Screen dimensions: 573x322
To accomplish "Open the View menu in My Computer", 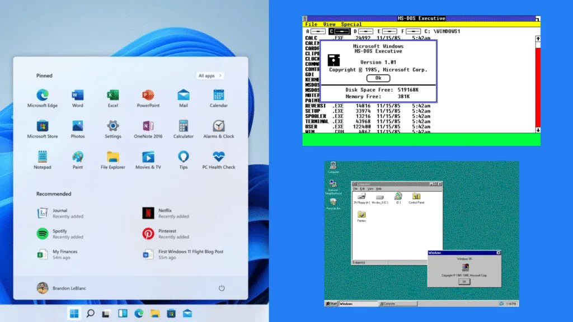I will [370, 189].
